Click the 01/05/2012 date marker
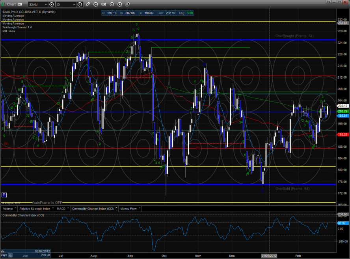The width and height of the screenshot is (350, 259). (x=269, y=255)
